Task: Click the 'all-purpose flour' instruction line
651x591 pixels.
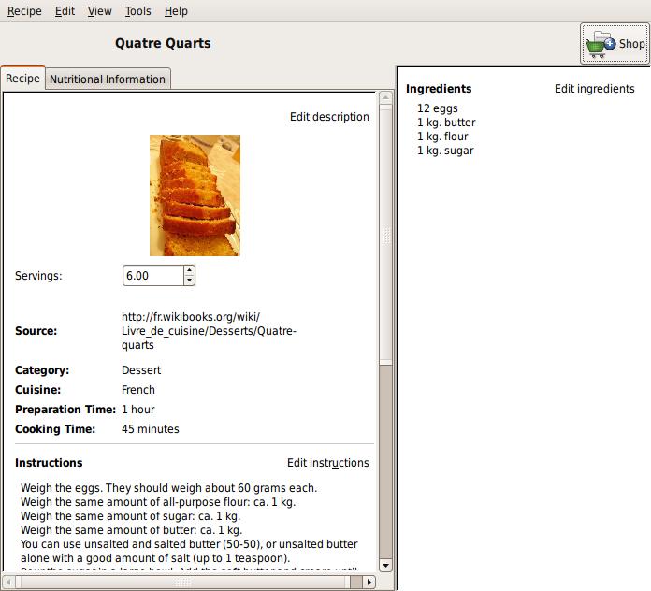Action: pyautogui.click(x=158, y=502)
